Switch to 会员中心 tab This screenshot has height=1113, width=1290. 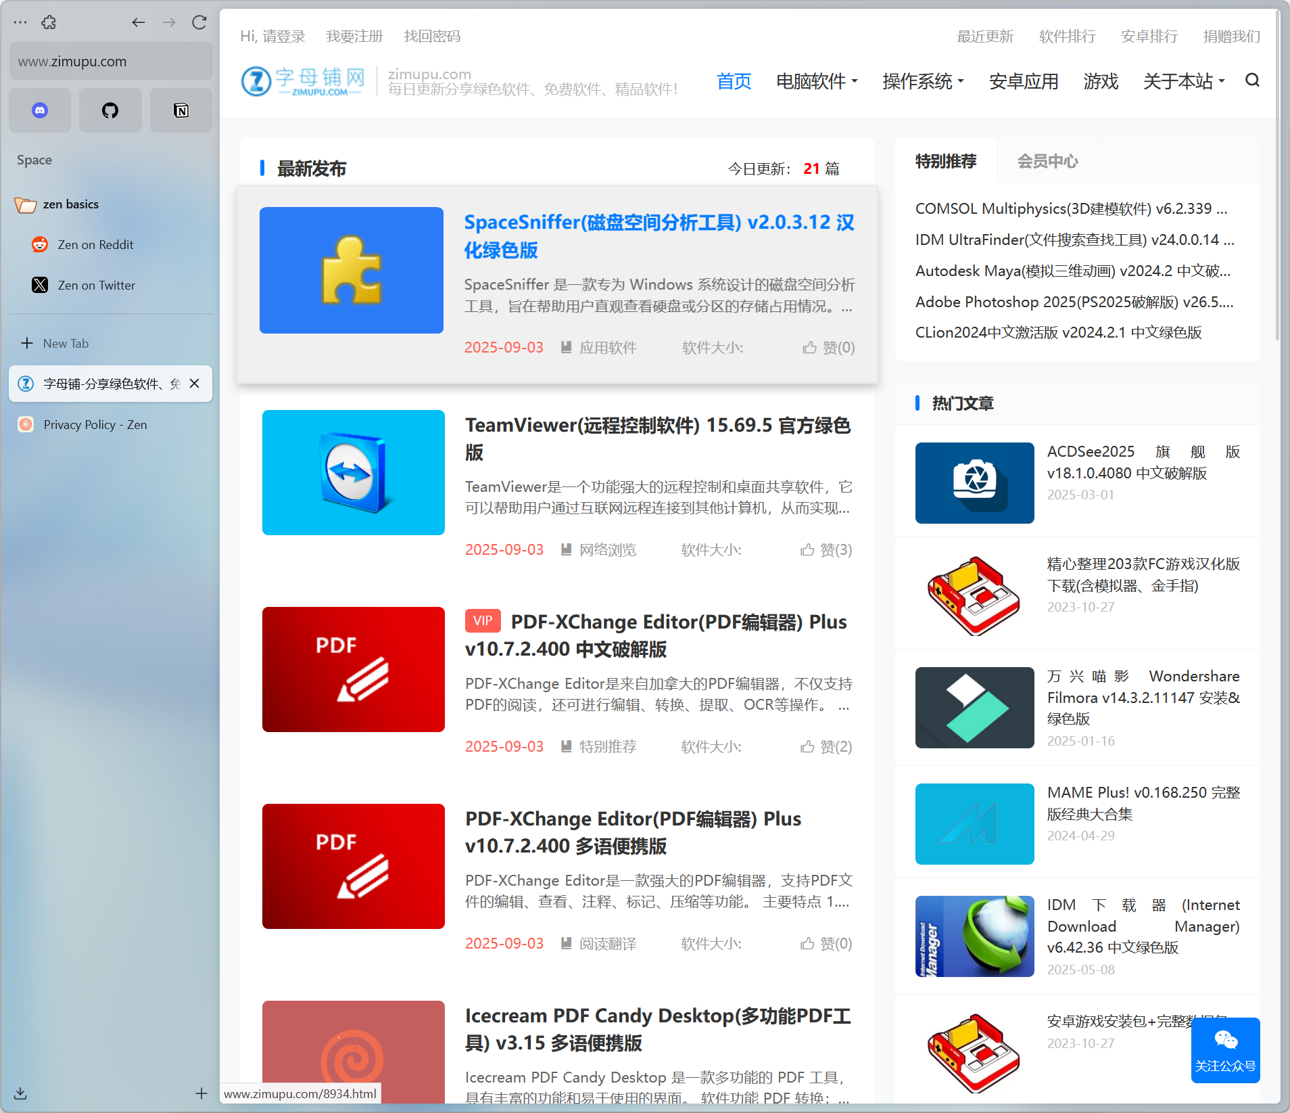1048,161
